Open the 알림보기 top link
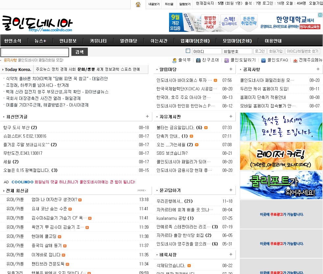 click(185, 4)
